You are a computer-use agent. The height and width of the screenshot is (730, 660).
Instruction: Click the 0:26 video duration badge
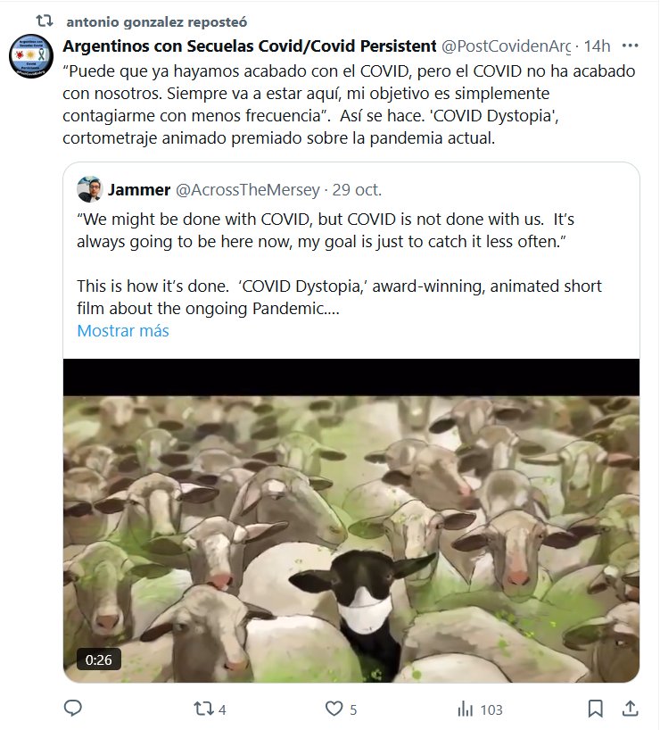pos(98,659)
